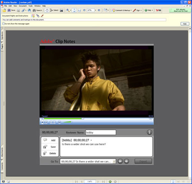Play the paused video clip
The height and width of the screenshot is (184, 192).
(42, 122)
